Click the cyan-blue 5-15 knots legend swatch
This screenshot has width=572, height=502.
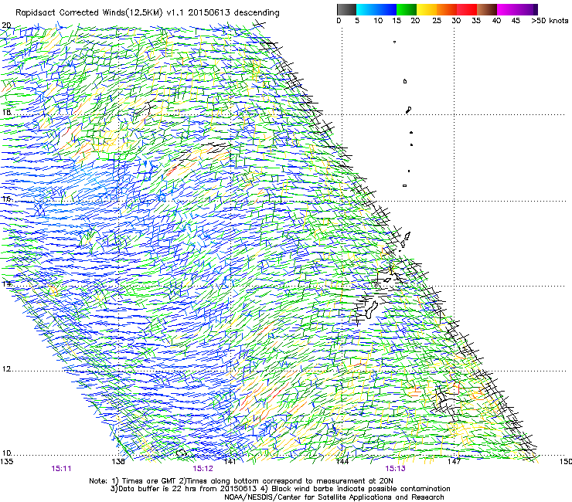point(376,9)
